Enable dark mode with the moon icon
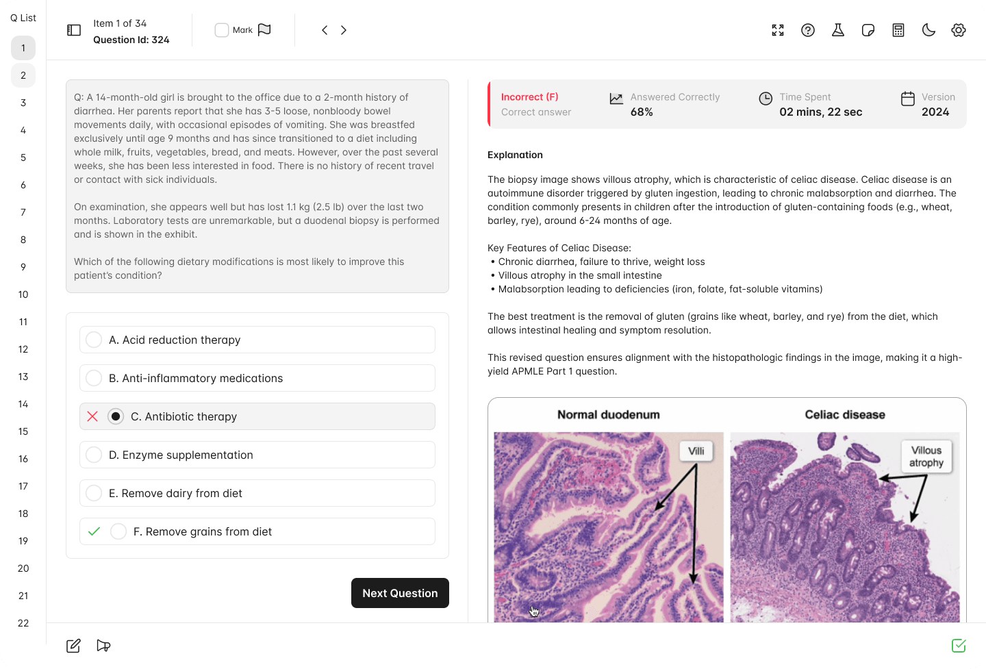Image resolution: width=986 pixels, height=669 pixels. tap(928, 30)
